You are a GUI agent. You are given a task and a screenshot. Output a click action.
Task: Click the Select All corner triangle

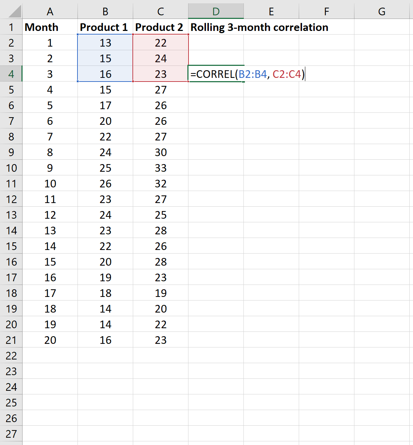point(11,11)
